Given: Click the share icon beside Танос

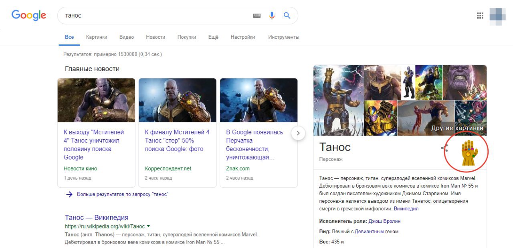Looking at the screenshot, I should pyautogui.click(x=444, y=148).
